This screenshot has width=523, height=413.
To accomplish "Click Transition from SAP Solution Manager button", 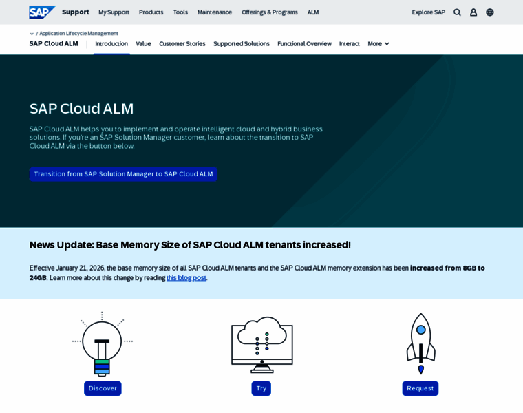I will tap(123, 174).
